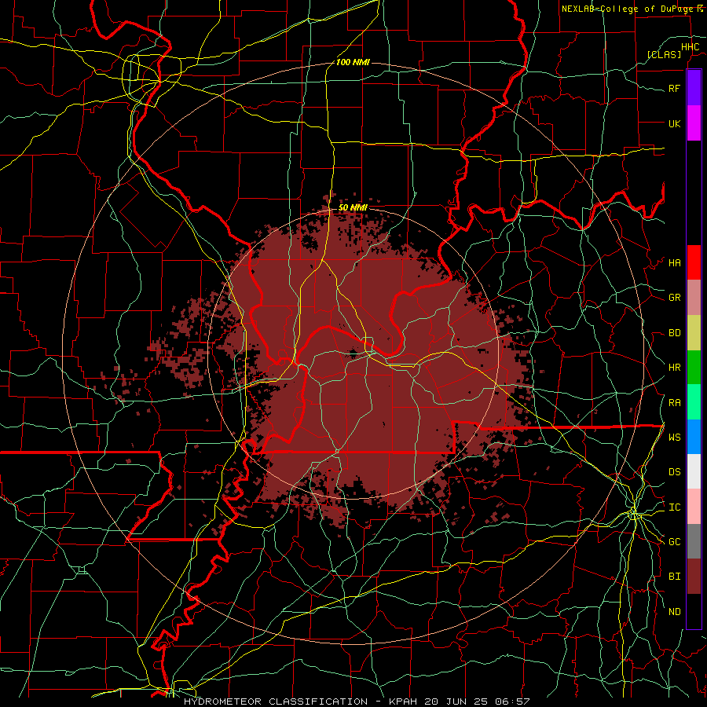Click the BI dark red legend swatch
Screen dimensions: 707x707
click(x=694, y=577)
